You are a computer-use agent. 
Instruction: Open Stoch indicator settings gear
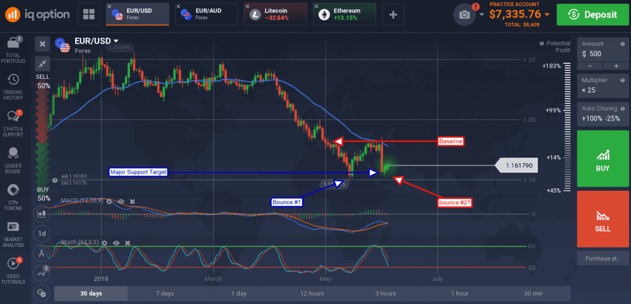pyautogui.click(x=105, y=243)
